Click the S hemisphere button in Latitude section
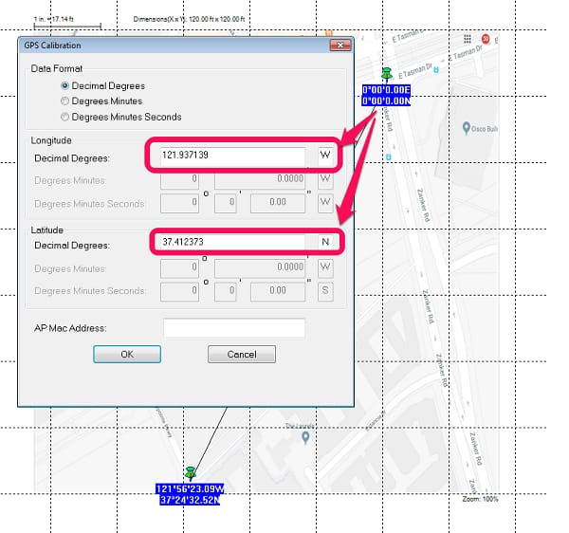The height and width of the screenshot is (533, 569). coord(325,290)
